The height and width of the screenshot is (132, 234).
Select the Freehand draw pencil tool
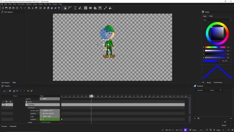point(80,8)
